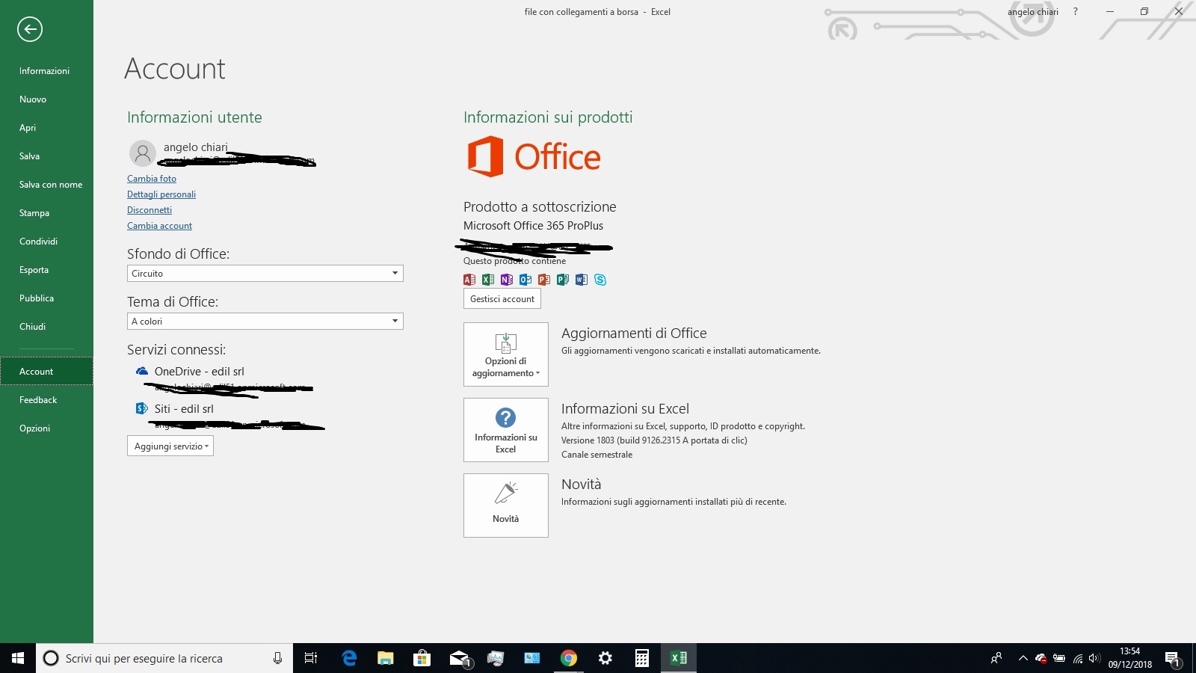This screenshot has height=673, width=1196.
Task: Click the OneNote icon in product contents
Action: click(507, 280)
